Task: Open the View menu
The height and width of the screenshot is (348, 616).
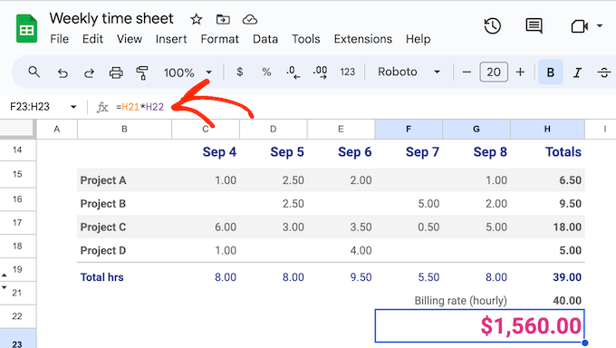Action: (130, 39)
